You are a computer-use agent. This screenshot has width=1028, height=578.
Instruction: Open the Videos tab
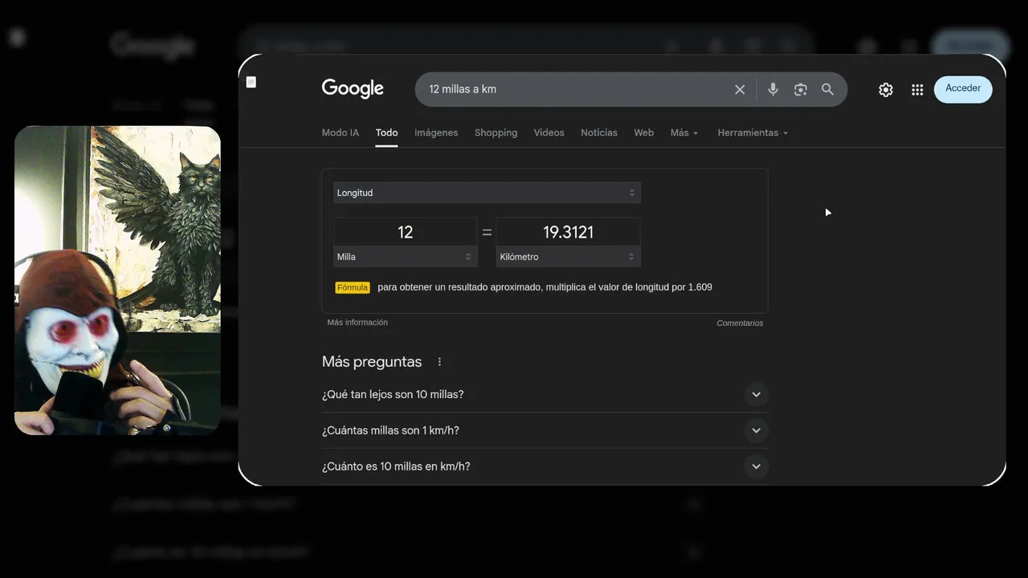(549, 133)
